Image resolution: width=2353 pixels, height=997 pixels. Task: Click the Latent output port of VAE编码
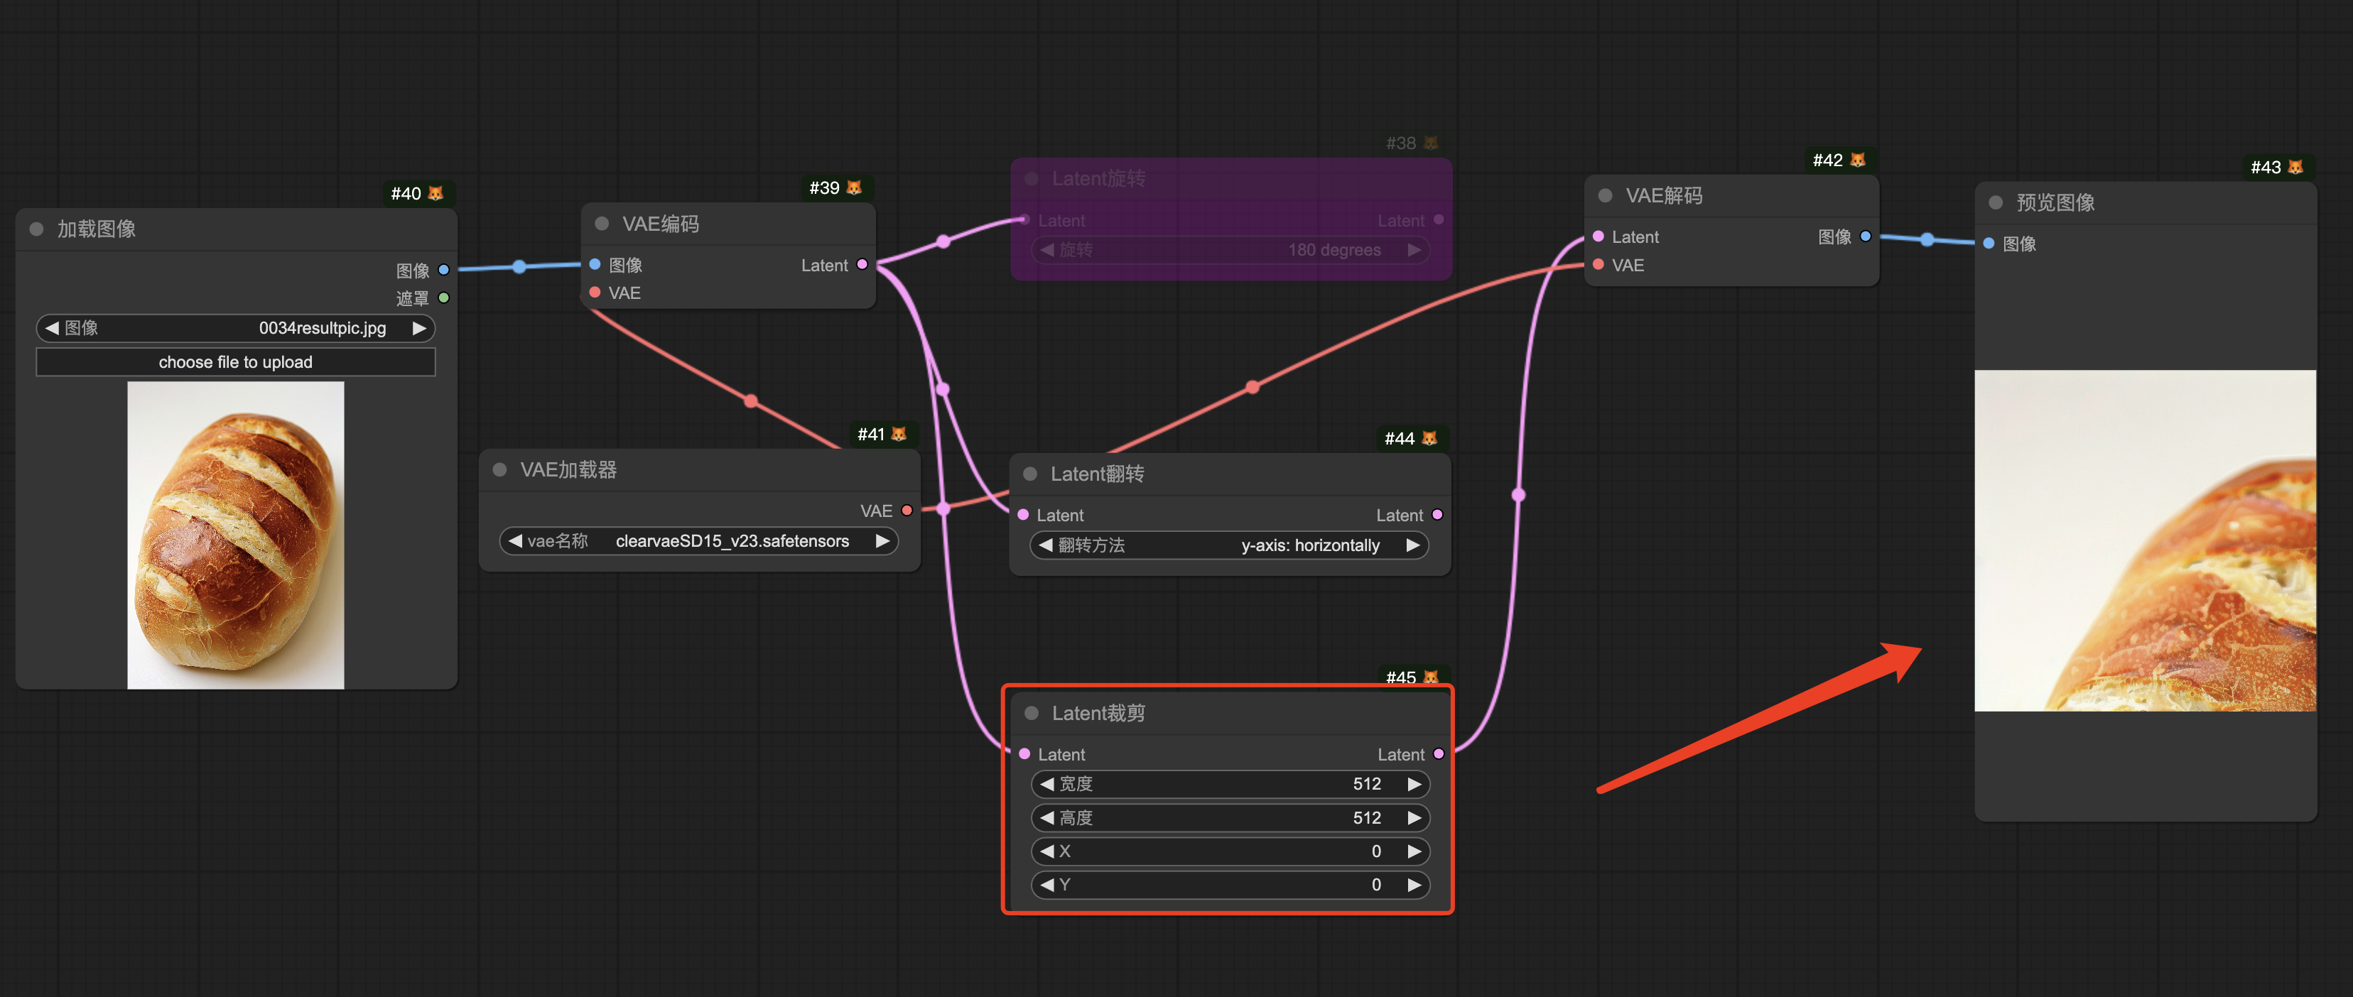861,265
